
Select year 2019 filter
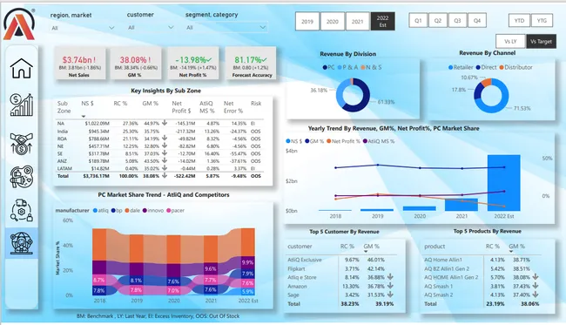tap(307, 21)
